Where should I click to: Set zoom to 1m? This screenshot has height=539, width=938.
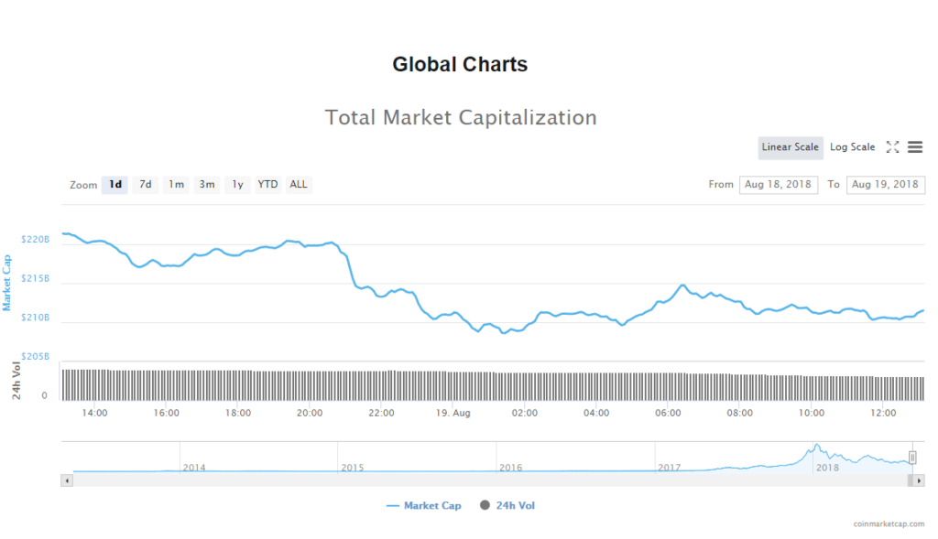tap(176, 185)
